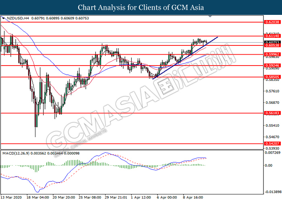Click the 18 Mar 04:00 time label
This screenshot has width=282, height=201.
[38, 197]
